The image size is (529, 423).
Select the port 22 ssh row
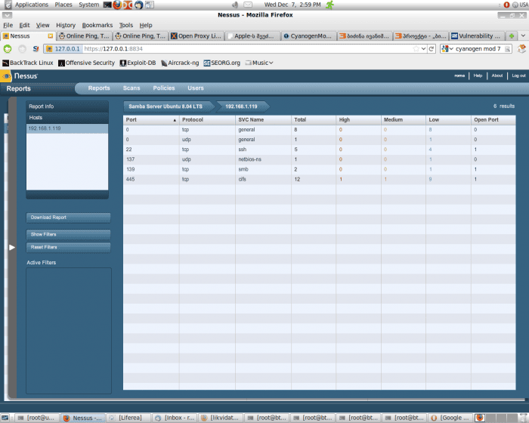tap(319, 150)
